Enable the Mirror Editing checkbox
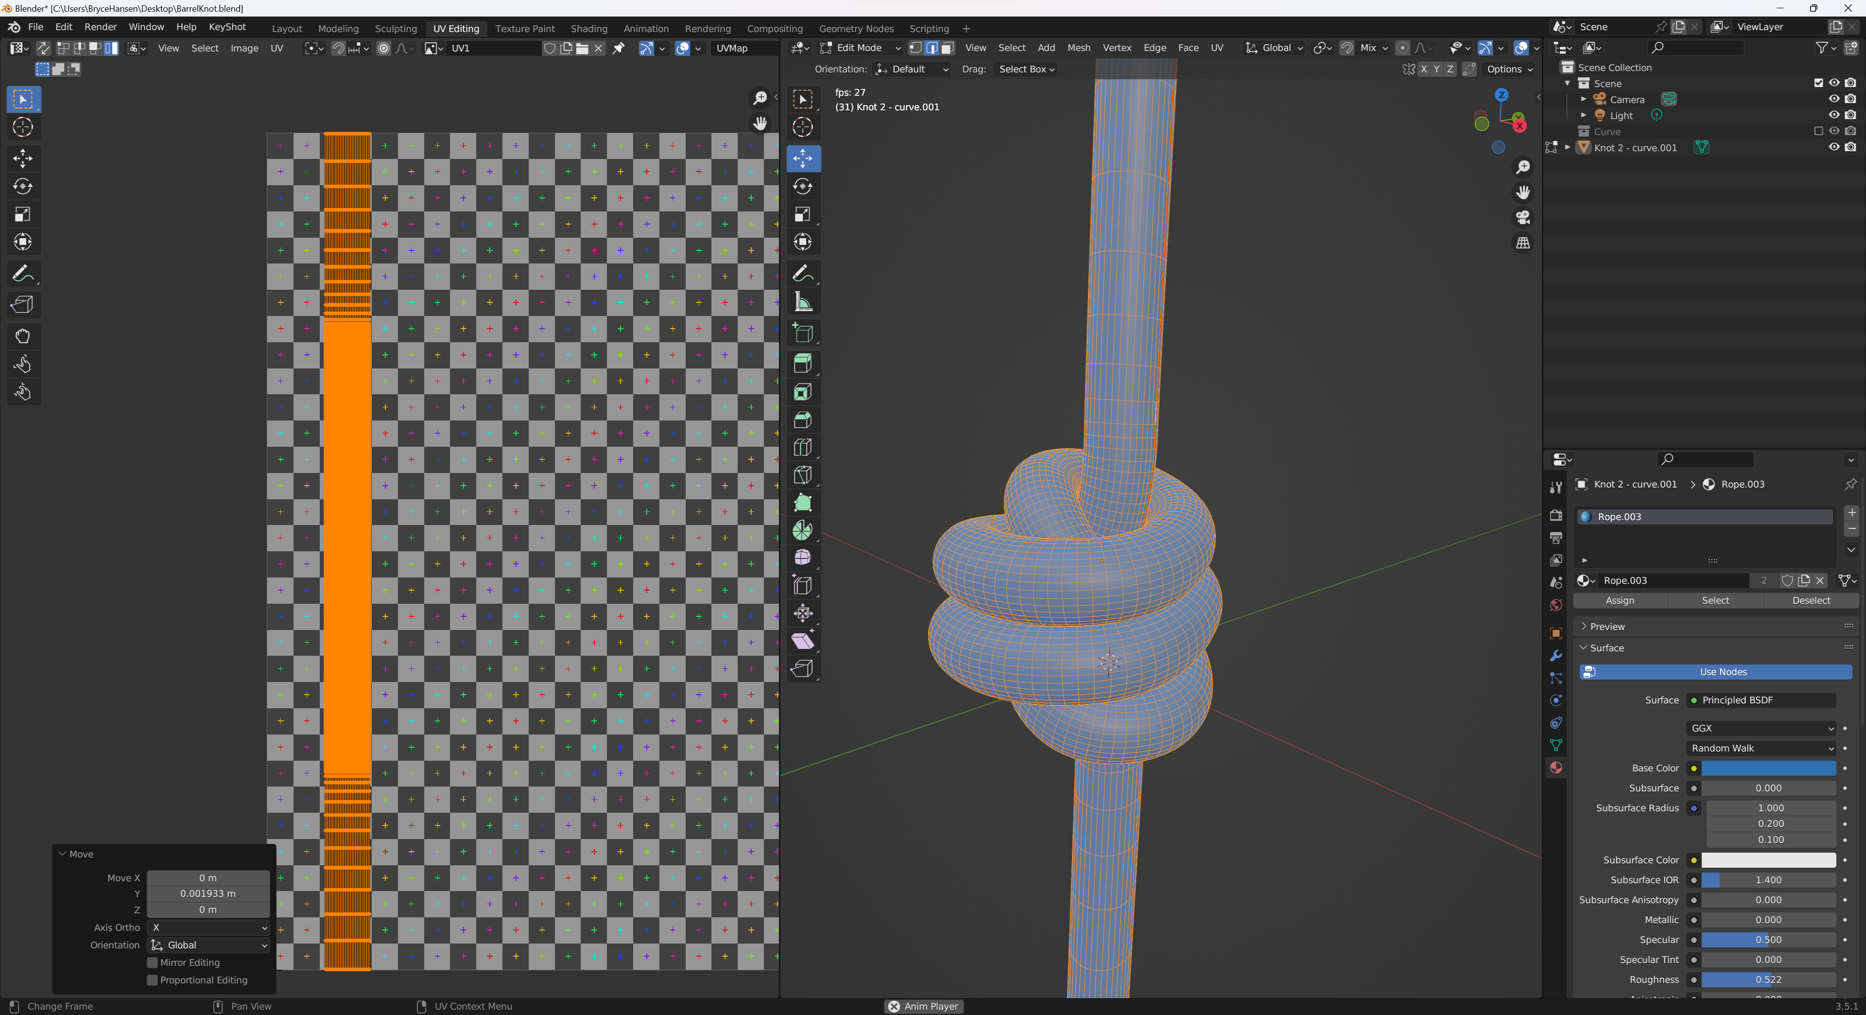 [152, 962]
